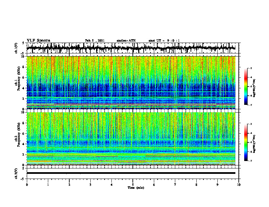Click the "ch.2 Frequency (kHz)" axis label
The height and width of the screenshot is (207, 269).
pyautogui.click(x=17, y=135)
